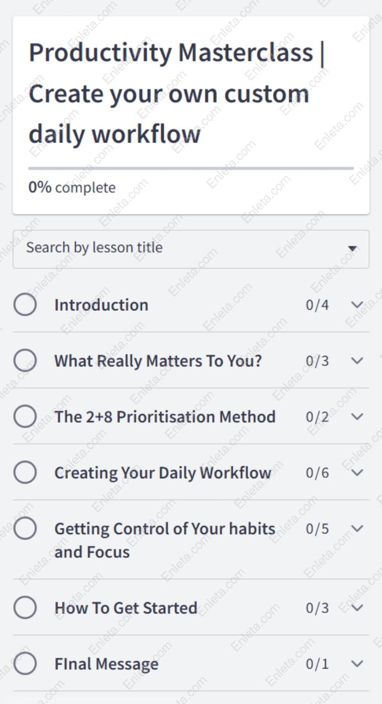382x704 pixels.
Task: Expand the Introduction section
Action: pos(357,305)
